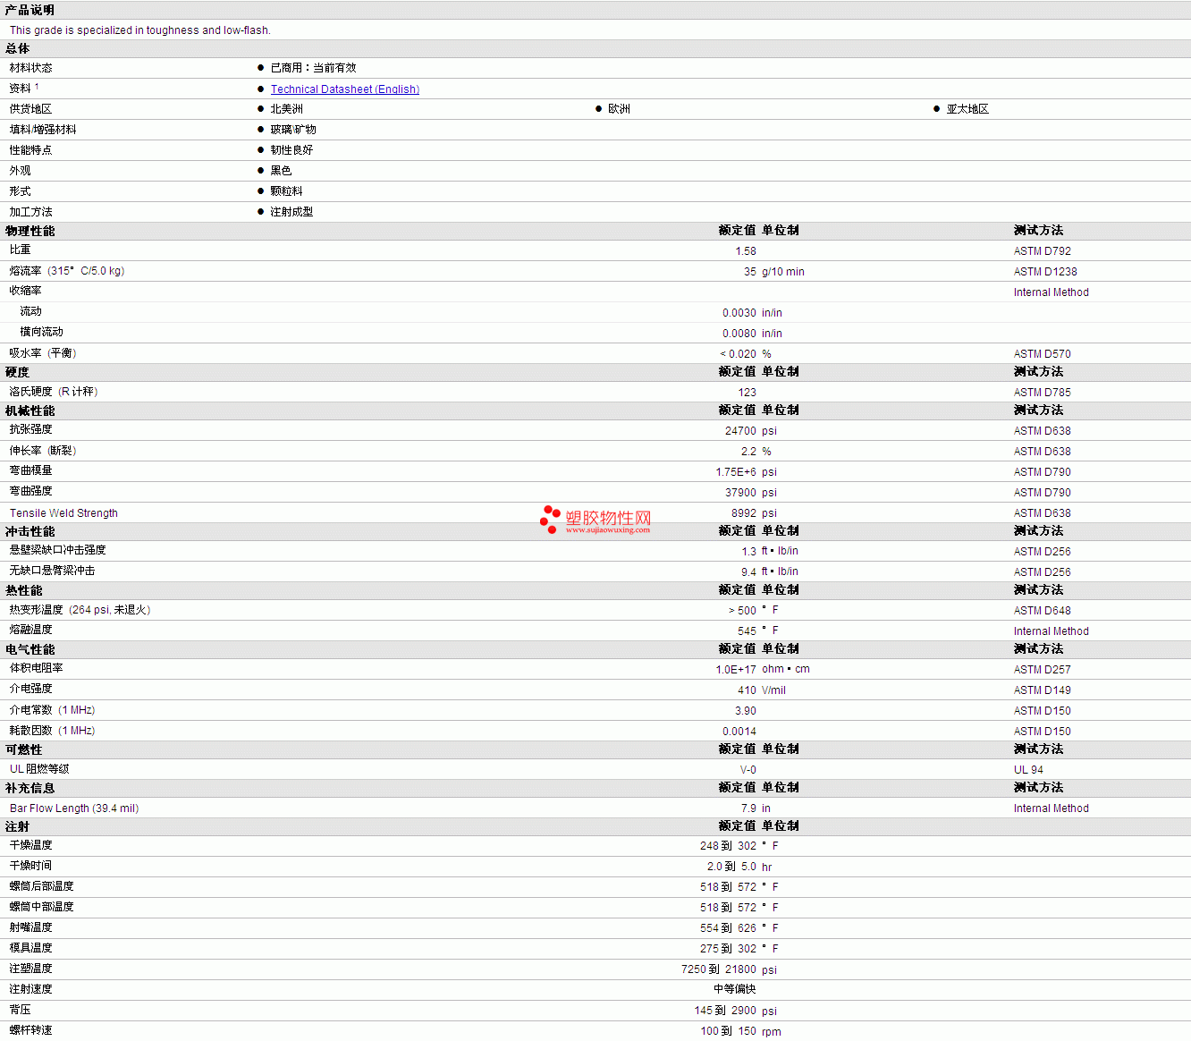
Task: Click the bullet before 亚太地区
Action: [937, 109]
